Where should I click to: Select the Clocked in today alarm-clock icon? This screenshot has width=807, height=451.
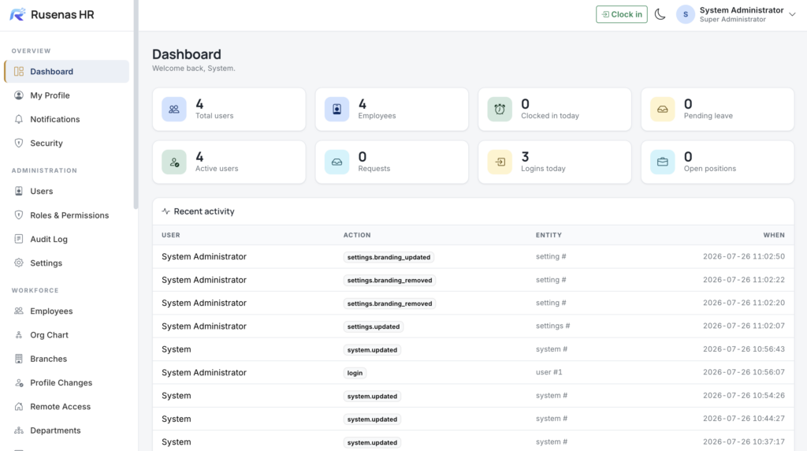(500, 109)
